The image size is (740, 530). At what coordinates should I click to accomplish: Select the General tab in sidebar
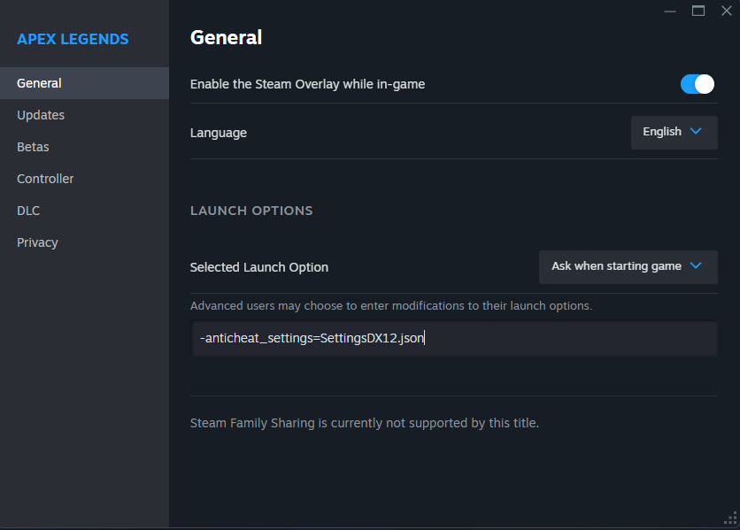[40, 83]
